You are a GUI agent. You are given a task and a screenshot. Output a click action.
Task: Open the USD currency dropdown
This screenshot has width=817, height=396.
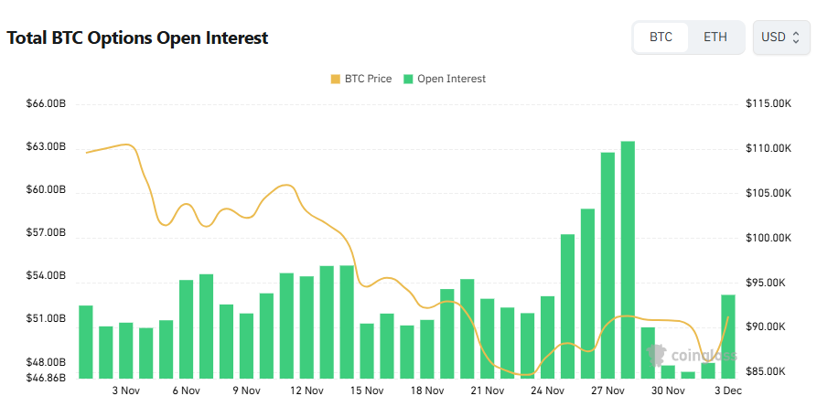pos(780,37)
